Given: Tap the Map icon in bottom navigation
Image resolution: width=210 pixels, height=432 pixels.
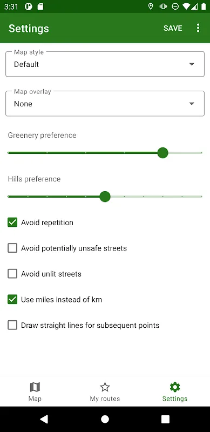Looking at the screenshot, I should 35,387.
